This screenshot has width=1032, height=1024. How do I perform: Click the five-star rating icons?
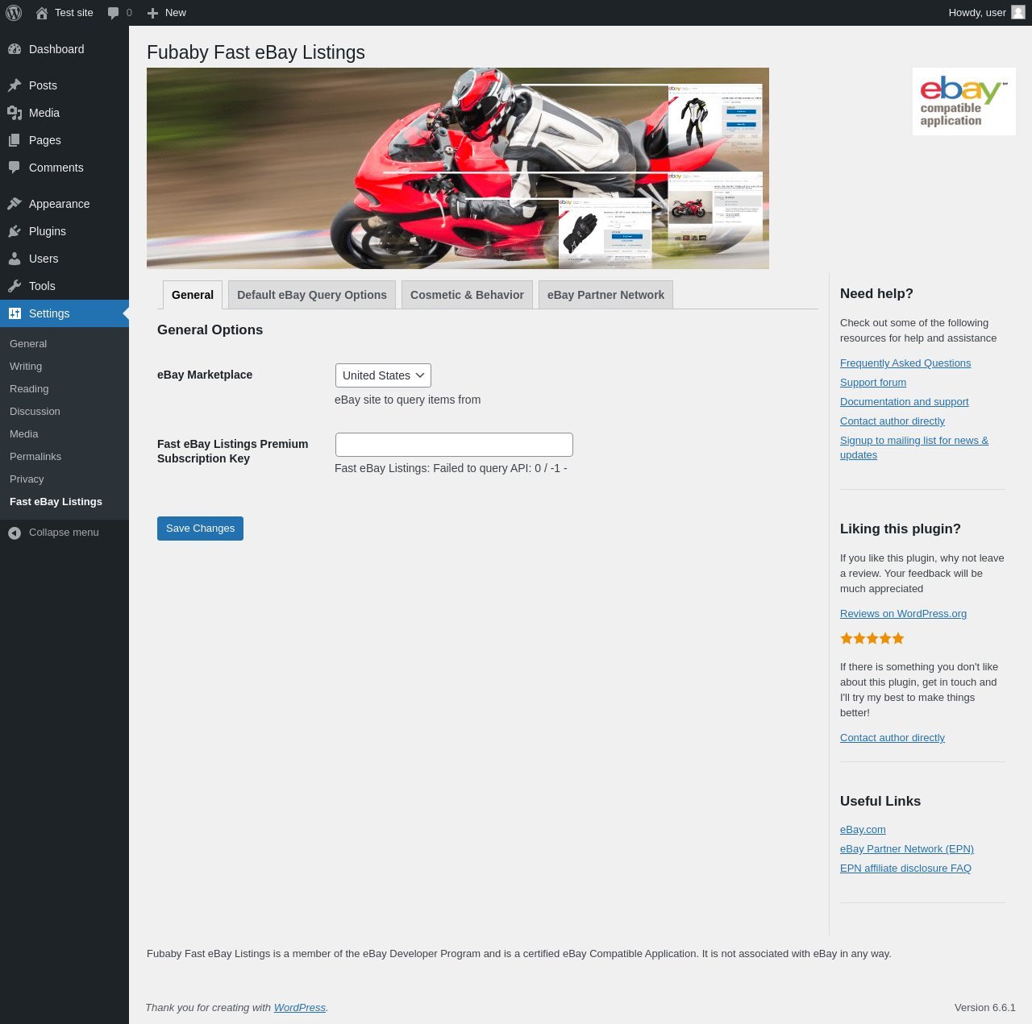pos(872,638)
